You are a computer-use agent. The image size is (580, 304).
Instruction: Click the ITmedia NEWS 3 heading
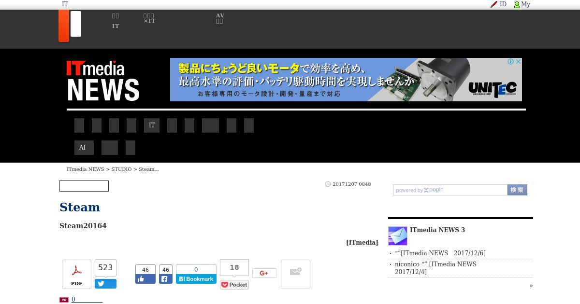(437, 230)
